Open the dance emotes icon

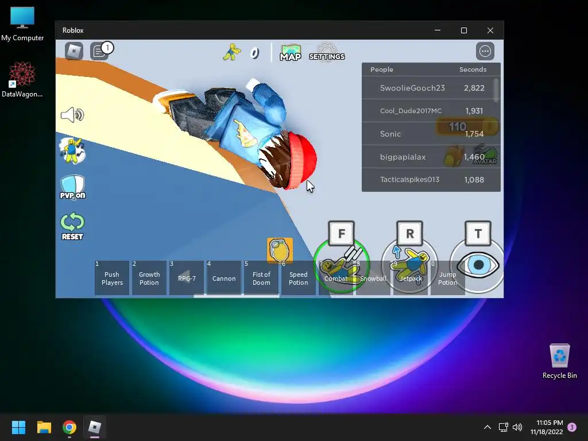[x=72, y=150]
